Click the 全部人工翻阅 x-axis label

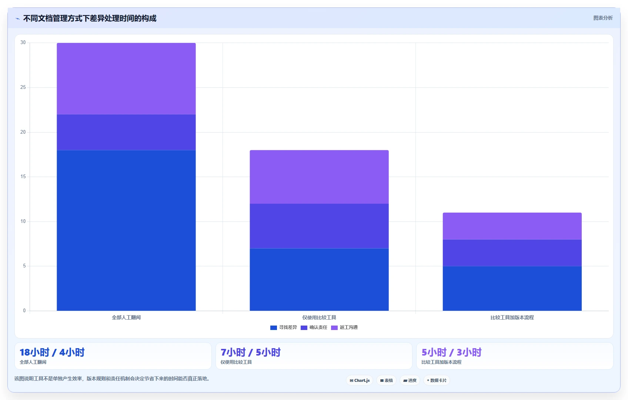(126, 317)
